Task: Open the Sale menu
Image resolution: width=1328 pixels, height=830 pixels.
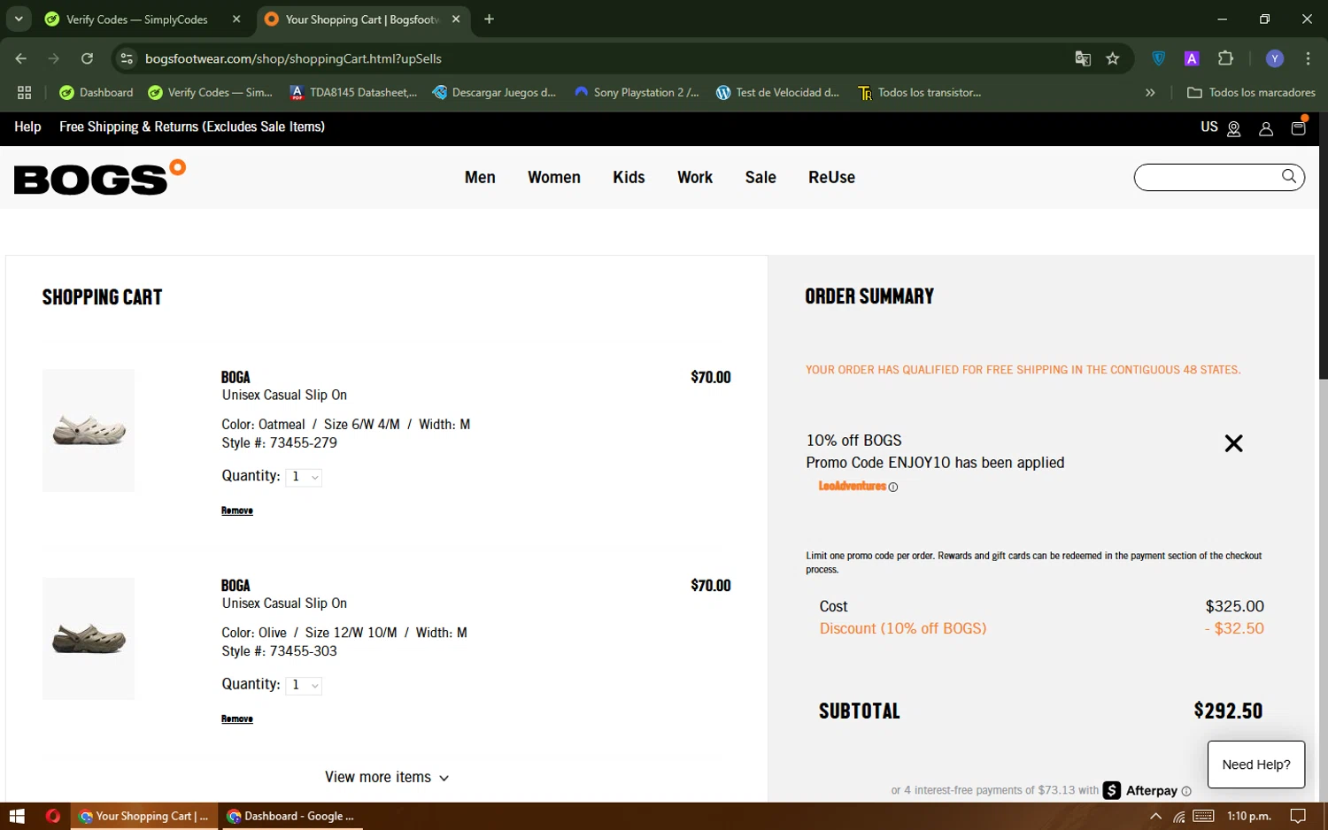Action: [761, 177]
